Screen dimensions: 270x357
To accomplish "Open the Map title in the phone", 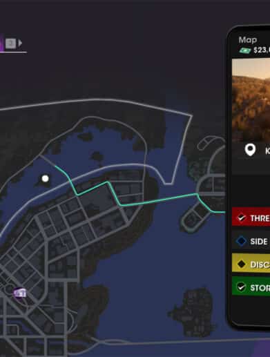I will pos(248,40).
